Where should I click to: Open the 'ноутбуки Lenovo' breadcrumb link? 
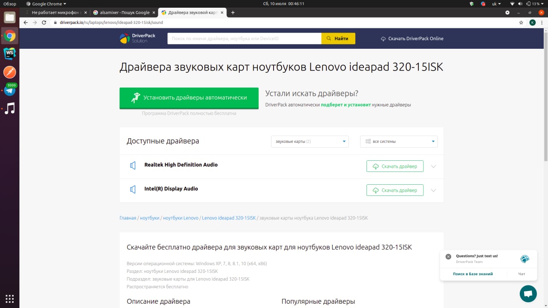click(x=181, y=218)
